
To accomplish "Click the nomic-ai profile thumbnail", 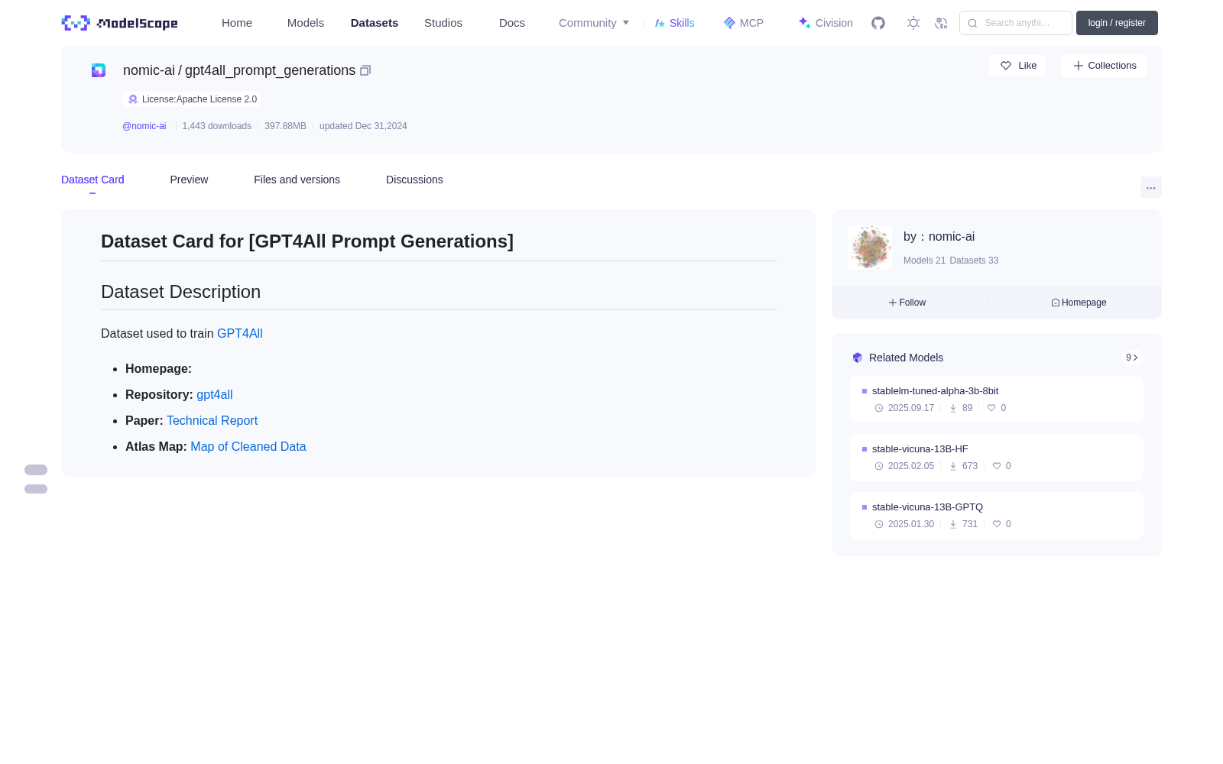I will click(870, 248).
